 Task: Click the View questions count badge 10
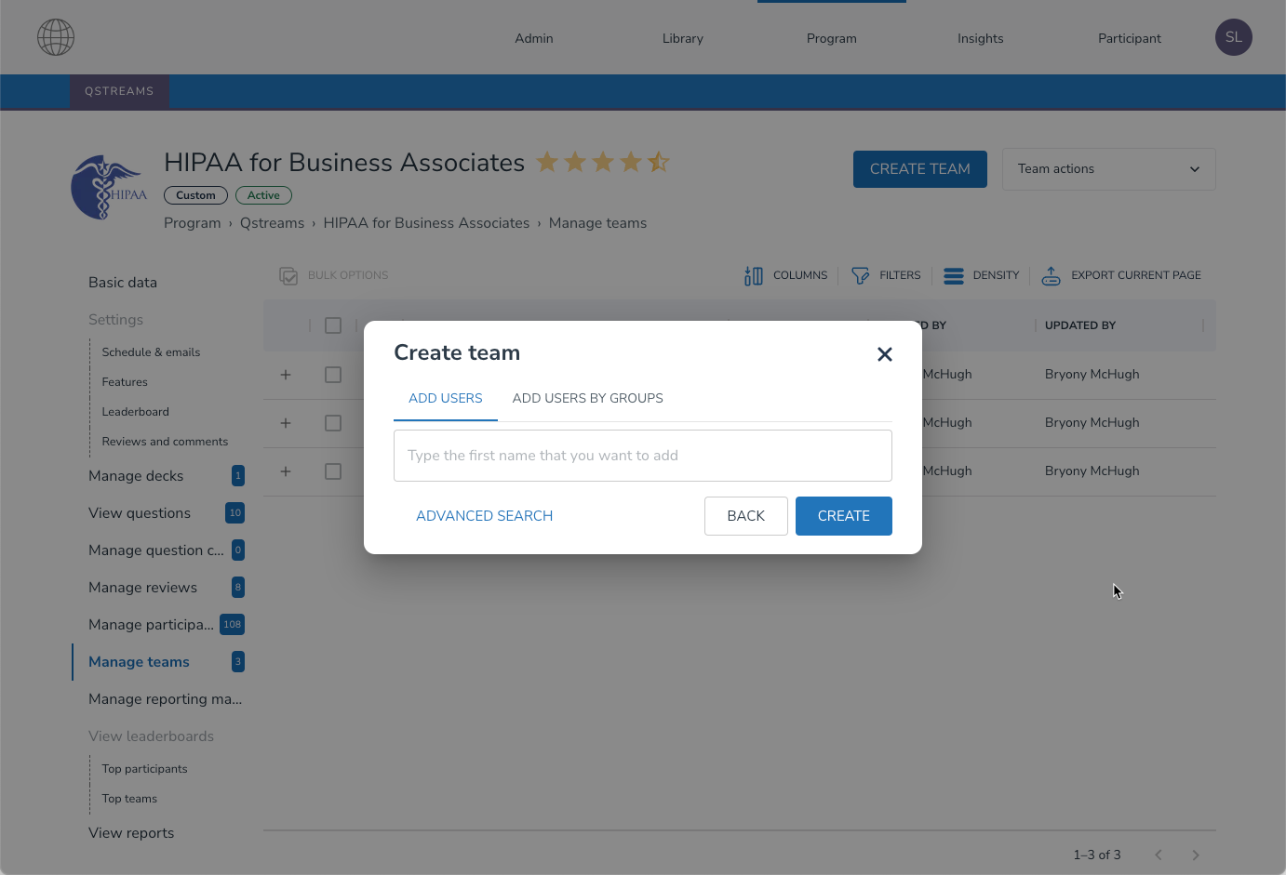[x=235, y=513]
